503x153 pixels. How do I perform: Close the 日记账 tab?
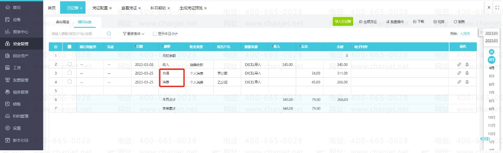[x=81, y=8]
